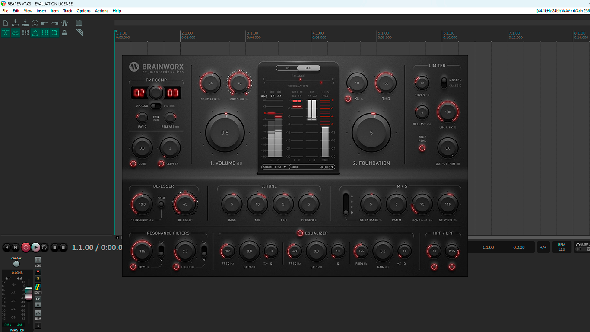Toggle the locking padlock icon
This screenshot has width=590, height=332.
point(65,33)
